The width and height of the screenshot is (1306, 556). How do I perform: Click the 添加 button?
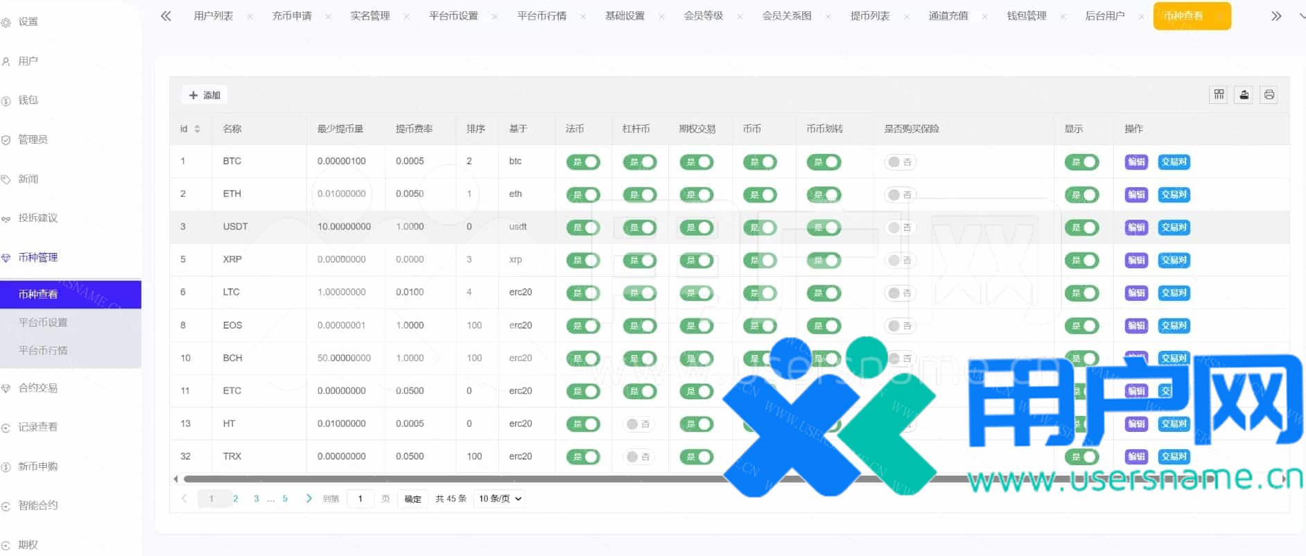(x=204, y=95)
